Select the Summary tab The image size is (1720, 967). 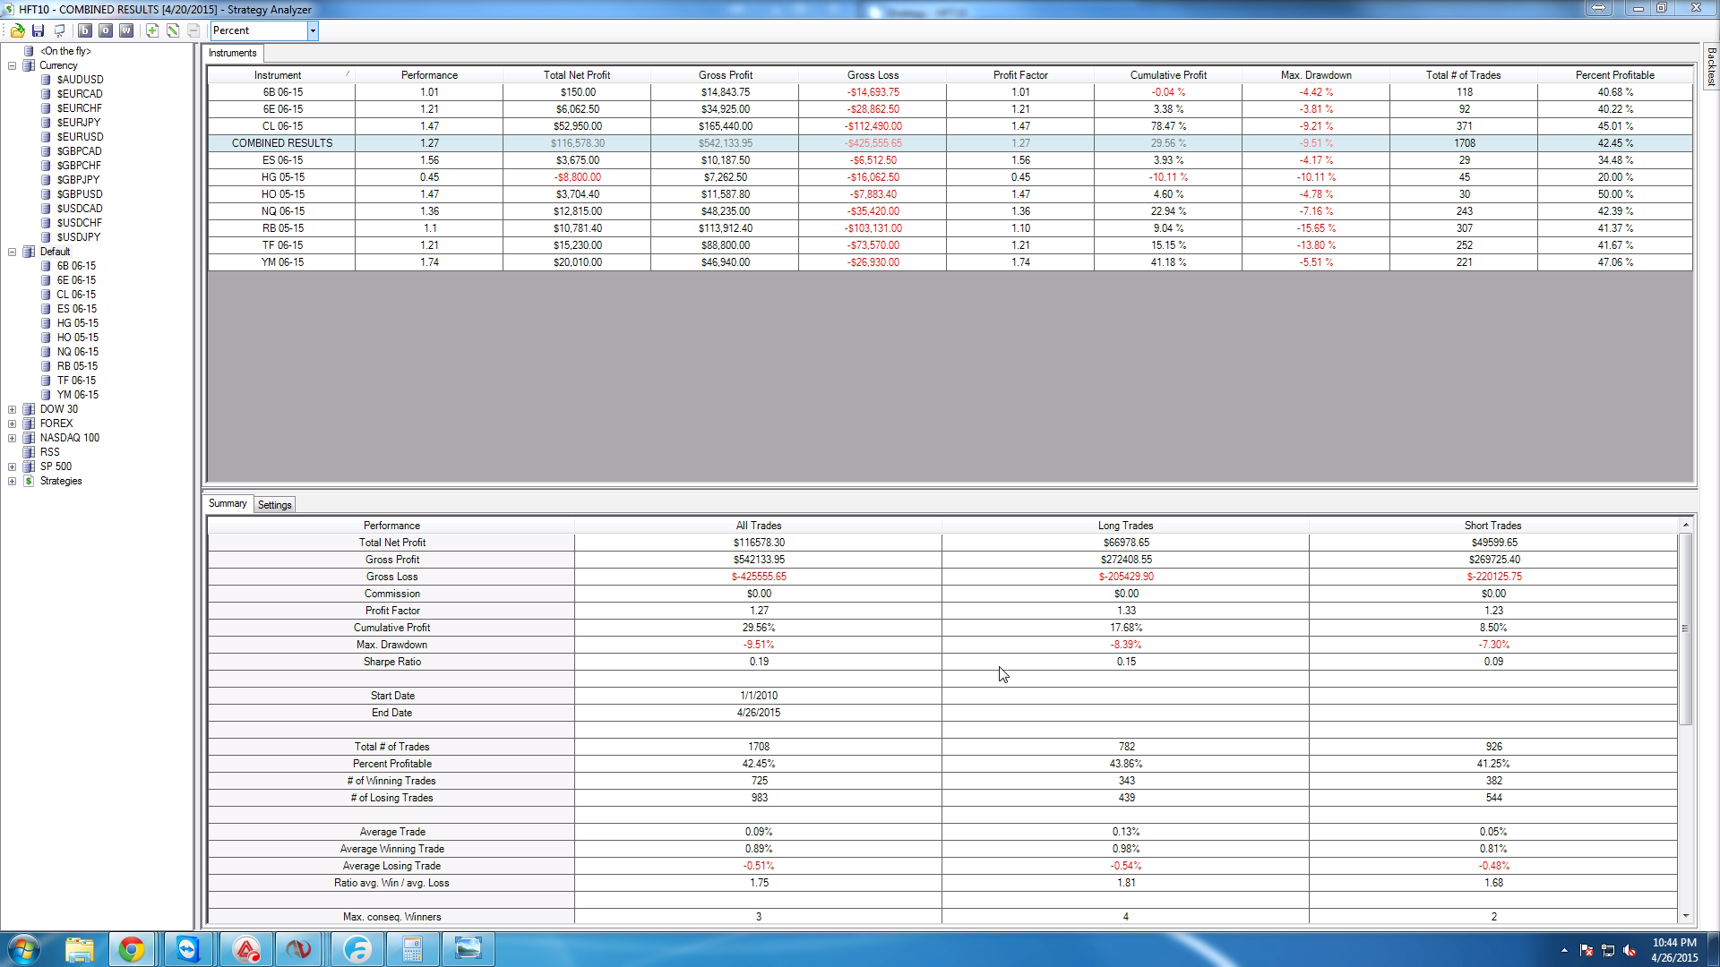pos(228,503)
